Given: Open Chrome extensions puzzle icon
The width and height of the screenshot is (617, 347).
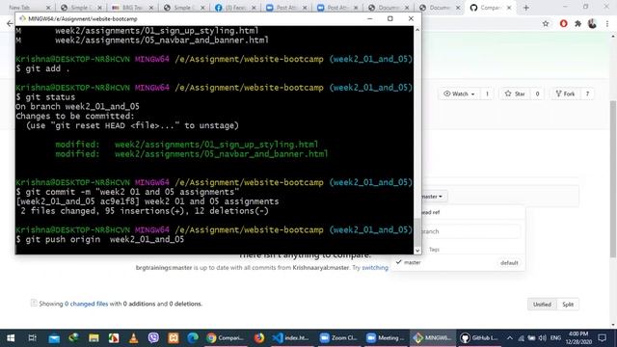Looking at the screenshot, I should [578, 23].
